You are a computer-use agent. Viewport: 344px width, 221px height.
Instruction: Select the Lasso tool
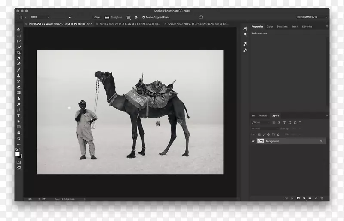click(x=18, y=41)
